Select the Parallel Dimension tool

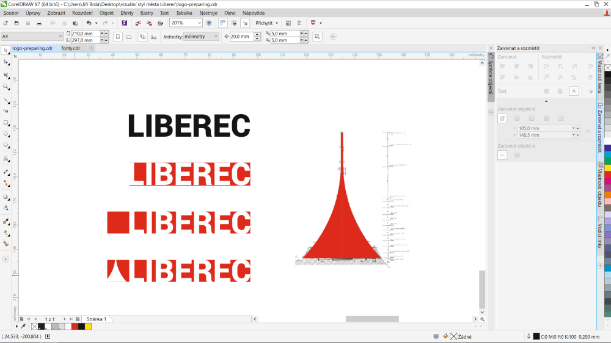pos(6,171)
